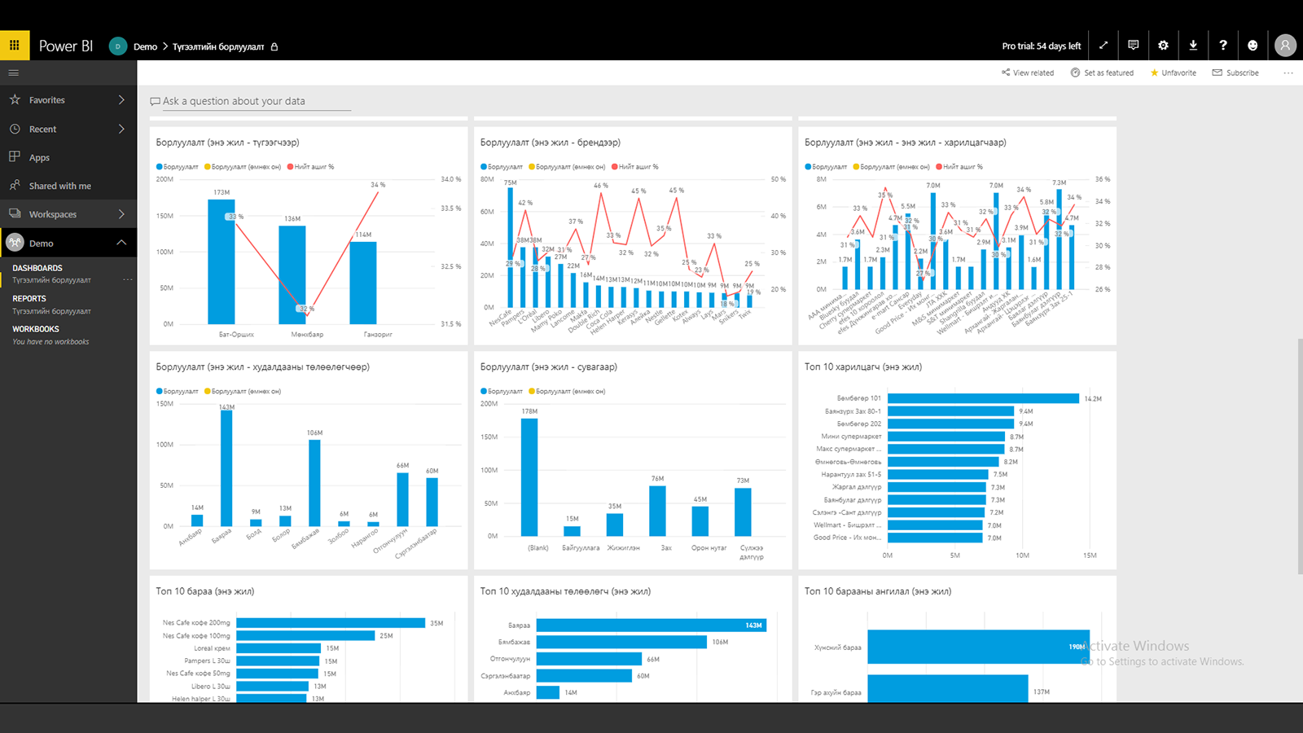Open the help question mark icon
Image resolution: width=1303 pixels, height=733 pixels.
tap(1222, 46)
